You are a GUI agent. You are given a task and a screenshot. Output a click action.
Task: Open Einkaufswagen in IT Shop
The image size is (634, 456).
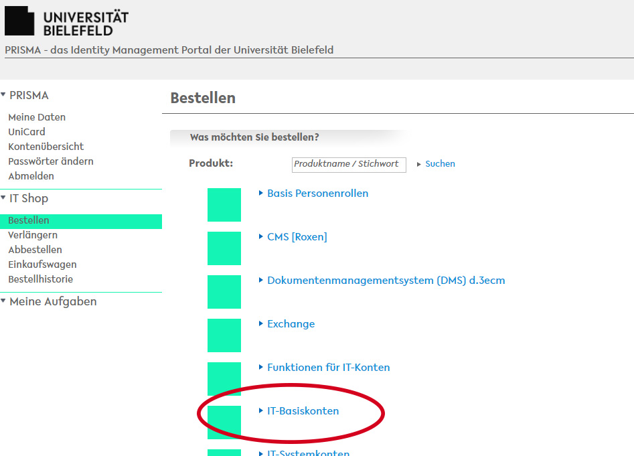42,264
